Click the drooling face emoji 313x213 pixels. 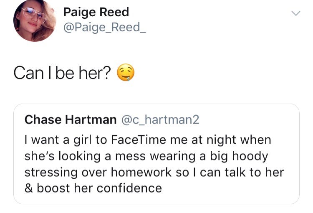pyautogui.click(x=125, y=73)
